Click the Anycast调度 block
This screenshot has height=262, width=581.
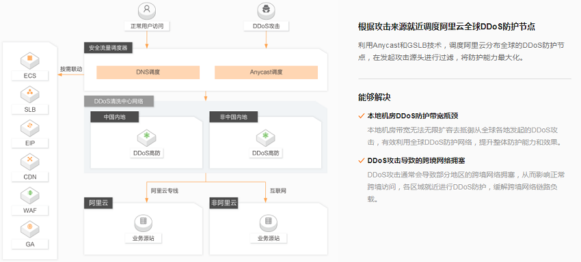point(266,72)
